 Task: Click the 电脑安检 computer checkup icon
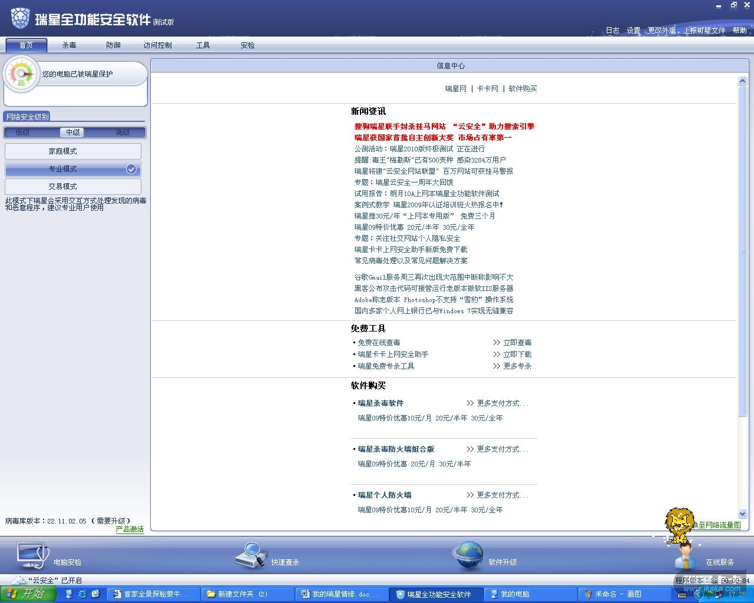tap(33, 555)
